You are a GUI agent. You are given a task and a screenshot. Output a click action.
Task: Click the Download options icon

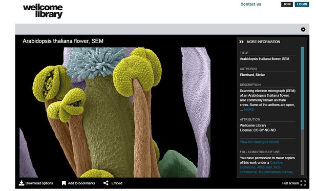click(x=22, y=183)
